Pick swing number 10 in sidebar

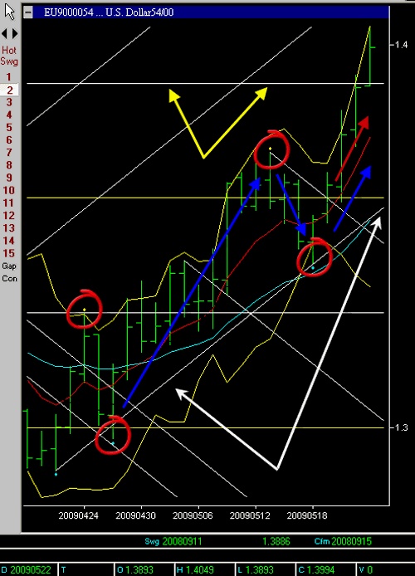(x=9, y=190)
